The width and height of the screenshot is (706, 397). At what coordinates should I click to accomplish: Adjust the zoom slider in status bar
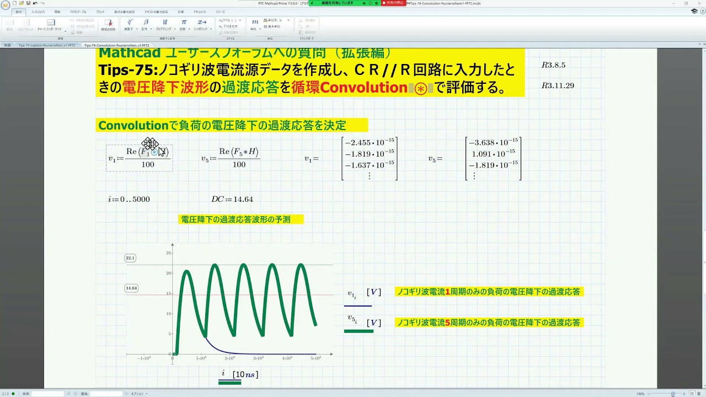673,394
